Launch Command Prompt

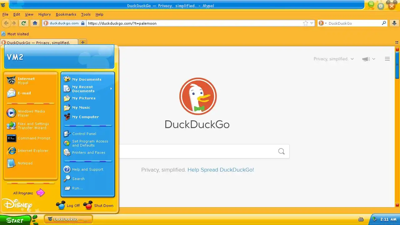[31, 138]
